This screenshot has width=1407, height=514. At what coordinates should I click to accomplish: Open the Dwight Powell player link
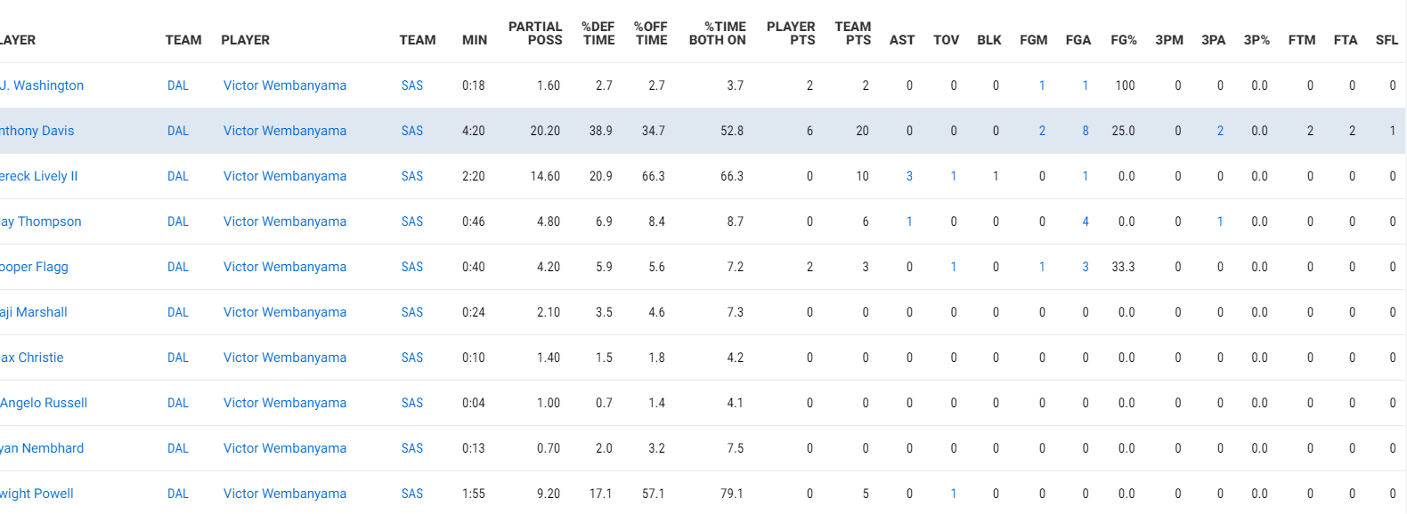37,494
